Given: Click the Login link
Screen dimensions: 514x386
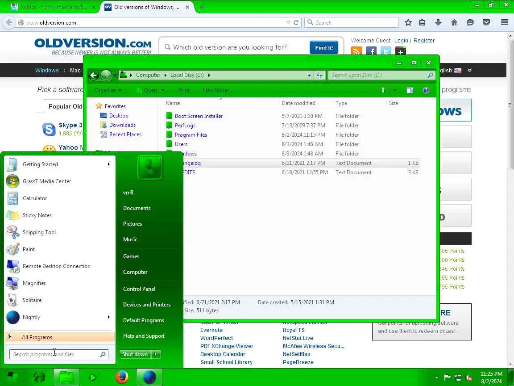Looking at the screenshot, I should click(x=401, y=40).
